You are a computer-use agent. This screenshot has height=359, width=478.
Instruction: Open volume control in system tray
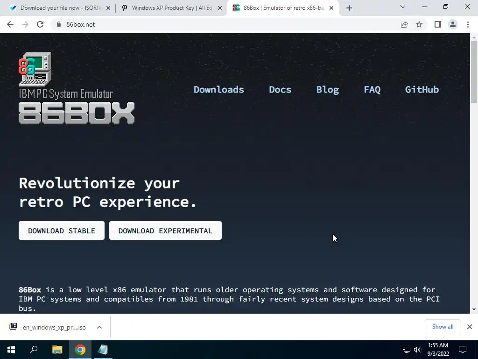pos(417,350)
